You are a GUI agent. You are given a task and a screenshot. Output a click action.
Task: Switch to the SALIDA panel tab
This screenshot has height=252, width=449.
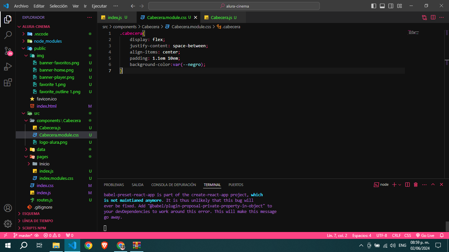(x=137, y=185)
